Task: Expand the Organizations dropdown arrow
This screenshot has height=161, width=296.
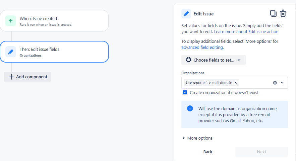Action: point(282,83)
